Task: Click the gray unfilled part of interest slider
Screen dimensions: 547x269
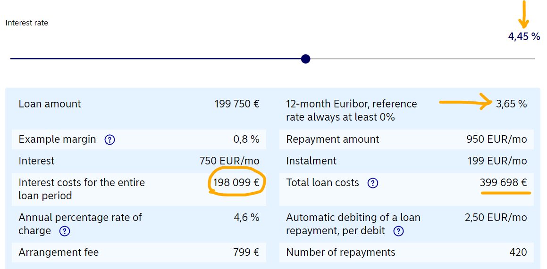Action: tap(420, 59)
